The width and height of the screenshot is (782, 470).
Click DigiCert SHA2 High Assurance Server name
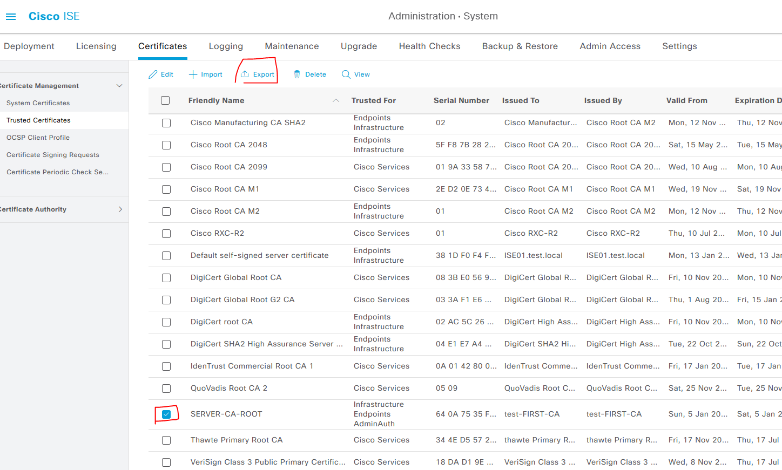pyautogui.click(x=267, y=344)
